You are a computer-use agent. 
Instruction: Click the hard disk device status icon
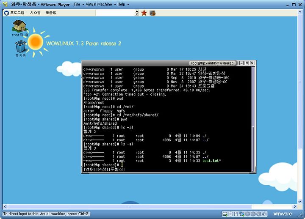pos(225,214)
